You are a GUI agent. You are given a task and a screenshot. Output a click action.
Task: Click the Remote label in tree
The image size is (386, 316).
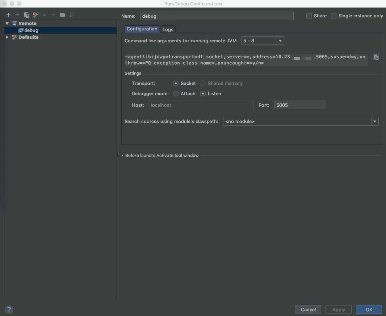(27, 24)
